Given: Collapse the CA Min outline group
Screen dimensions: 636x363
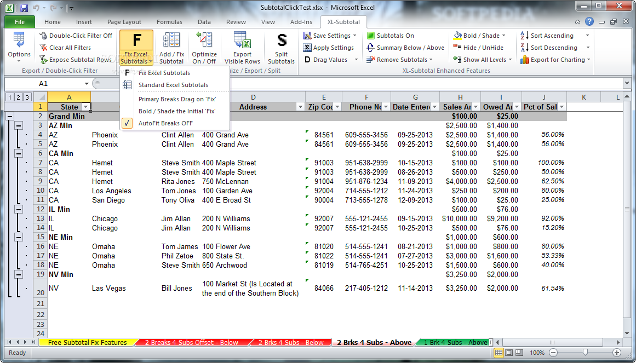Looking at the screenshot, I should click(x=18, y=153).
